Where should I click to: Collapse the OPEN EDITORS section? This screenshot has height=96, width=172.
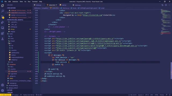[11, 8]
